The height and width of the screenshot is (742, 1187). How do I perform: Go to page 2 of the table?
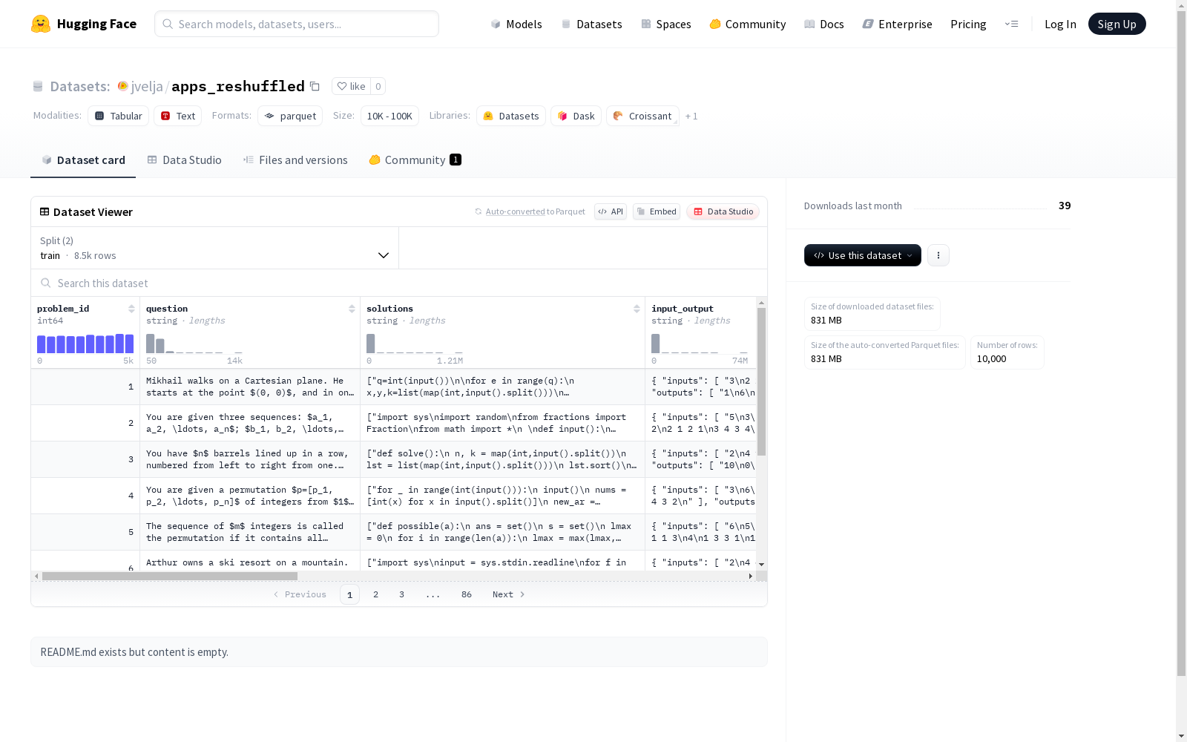[x=376, y=594]
